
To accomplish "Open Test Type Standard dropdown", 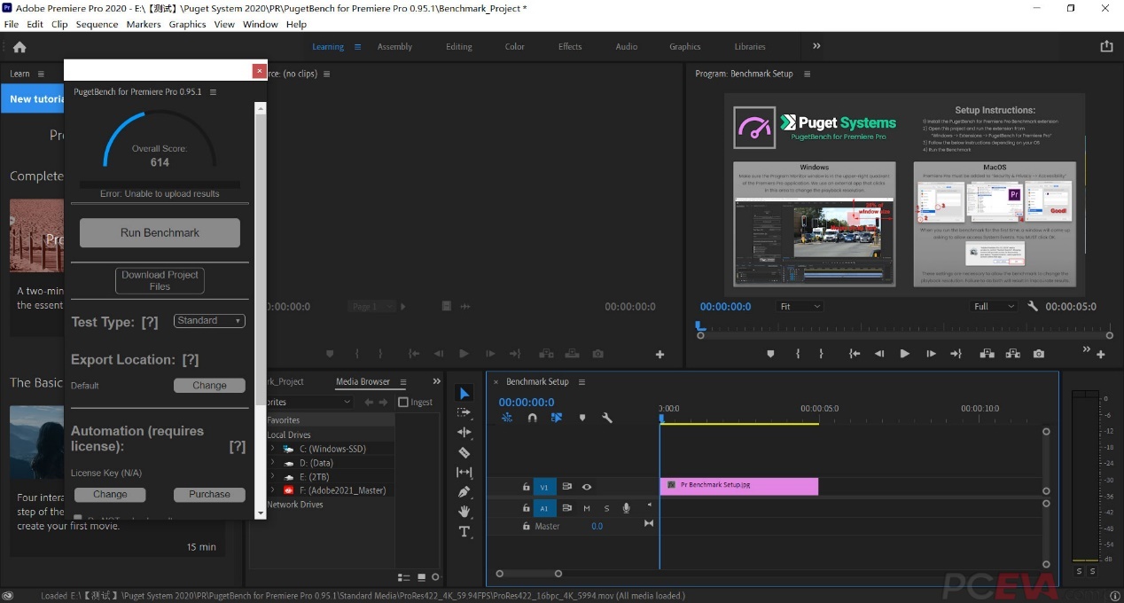I will pos(209,321).
